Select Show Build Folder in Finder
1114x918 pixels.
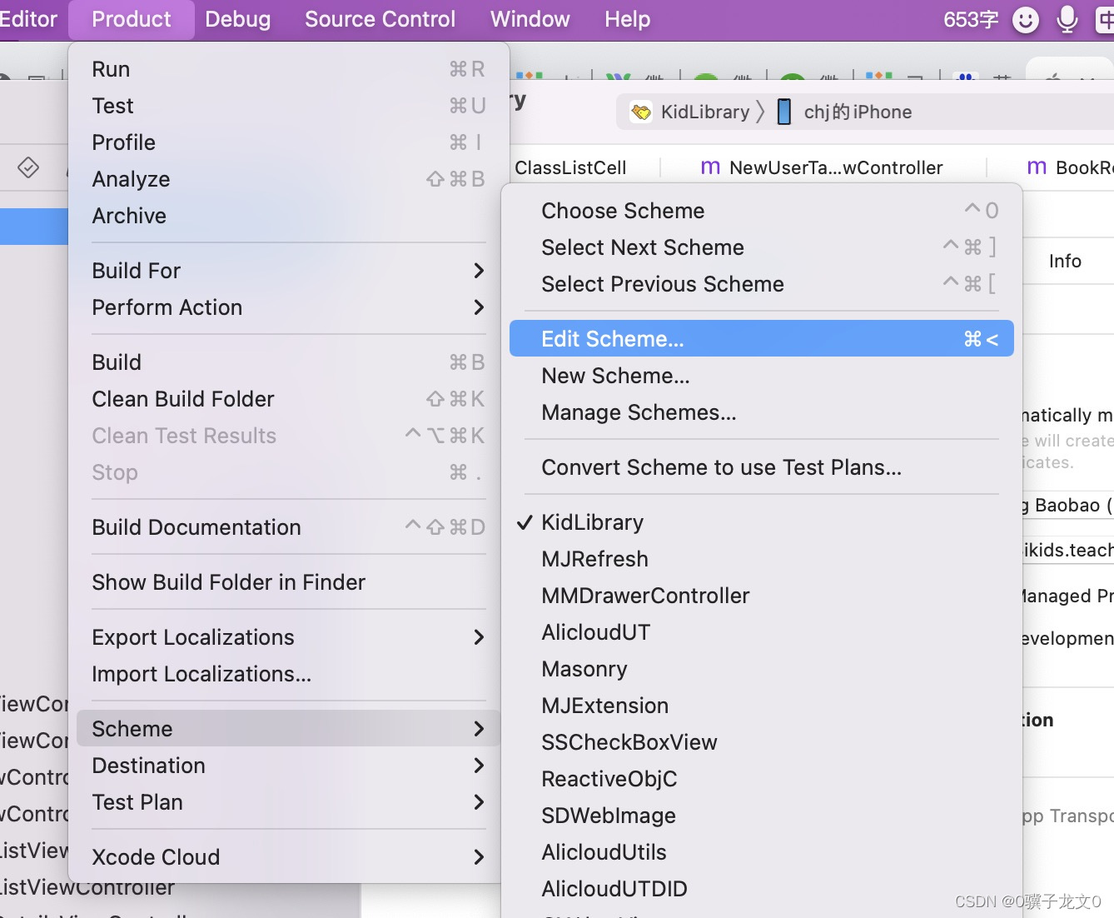(288, 582)
